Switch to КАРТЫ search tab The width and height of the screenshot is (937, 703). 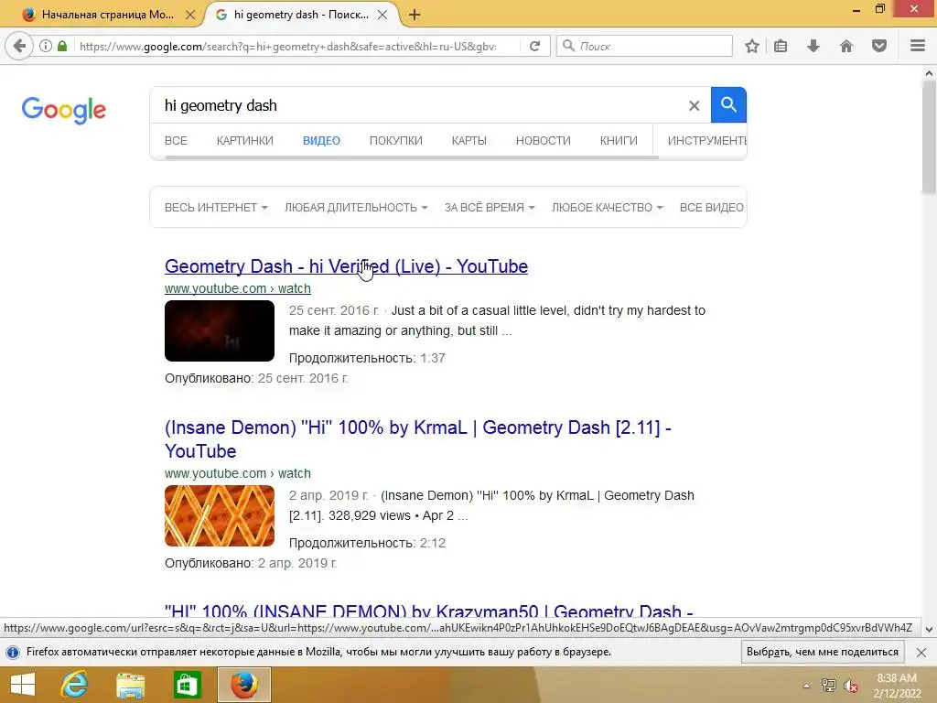469,140
